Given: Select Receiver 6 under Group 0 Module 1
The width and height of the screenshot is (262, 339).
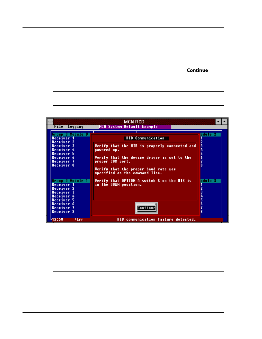Looking at the screenshot, I should click(63, 204).
